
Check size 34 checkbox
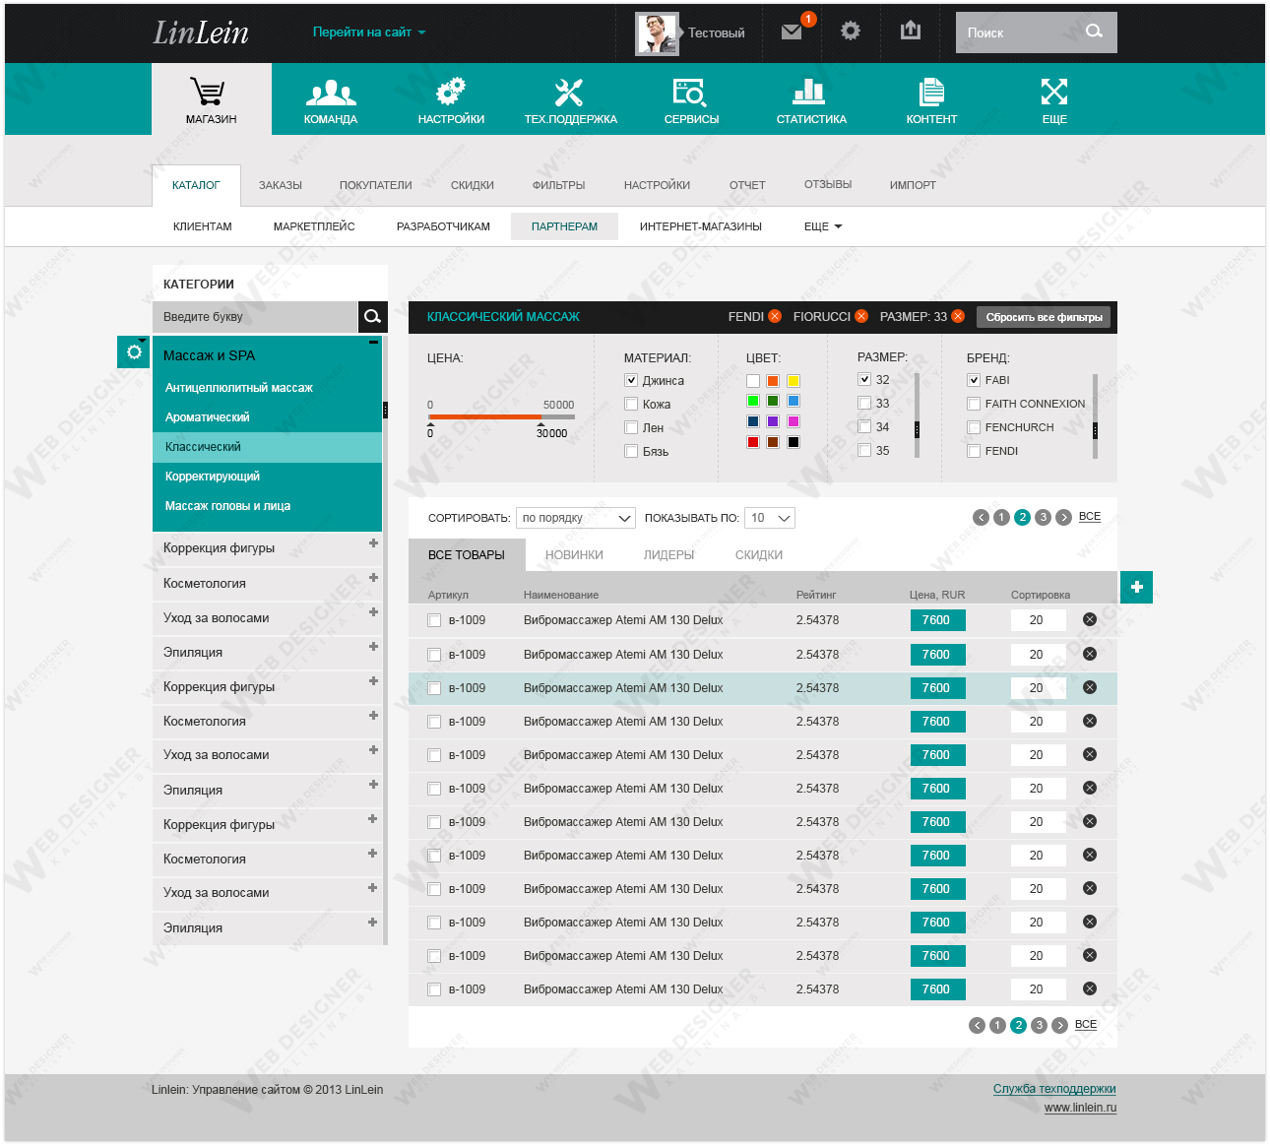[x=864, y=426]
